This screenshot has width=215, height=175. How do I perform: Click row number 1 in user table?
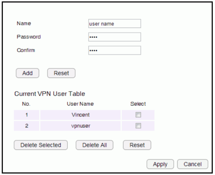27,115
